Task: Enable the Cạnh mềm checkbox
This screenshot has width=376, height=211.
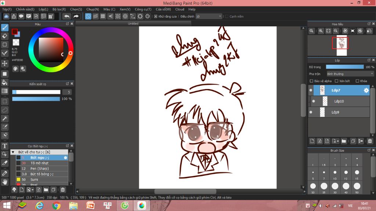Action: (227, 16)
